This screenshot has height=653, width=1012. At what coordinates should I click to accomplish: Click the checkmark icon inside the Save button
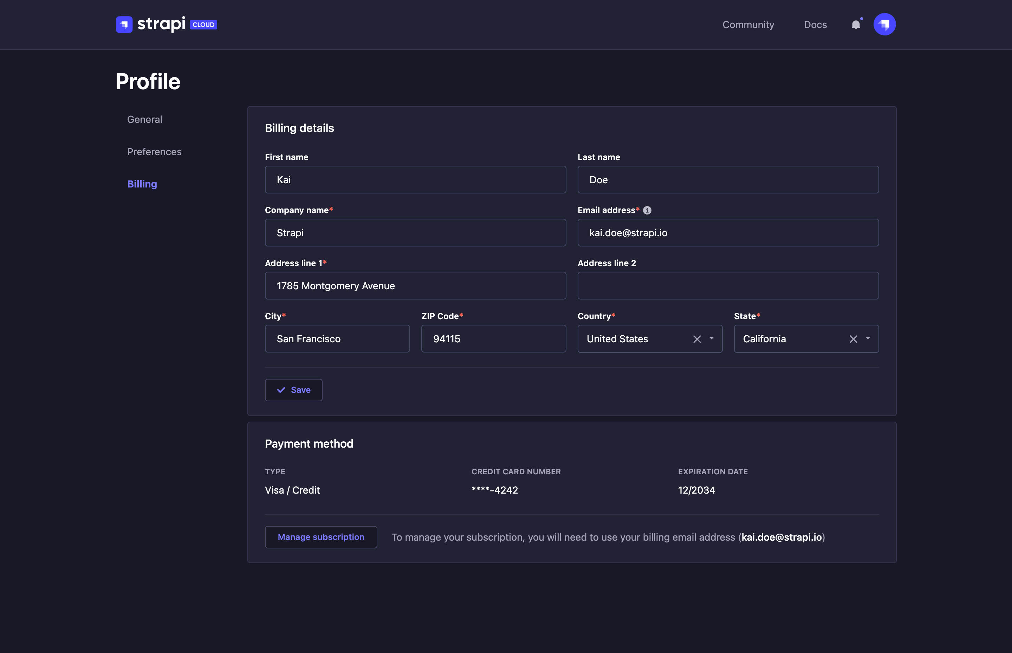pos(281,390)
